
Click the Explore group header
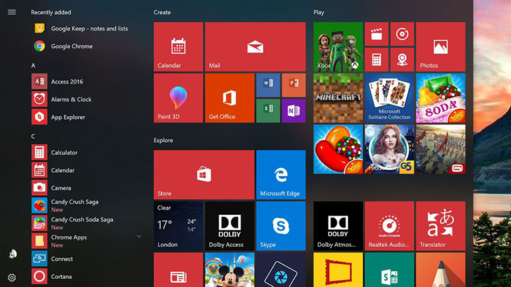click(x=164, y=140)
